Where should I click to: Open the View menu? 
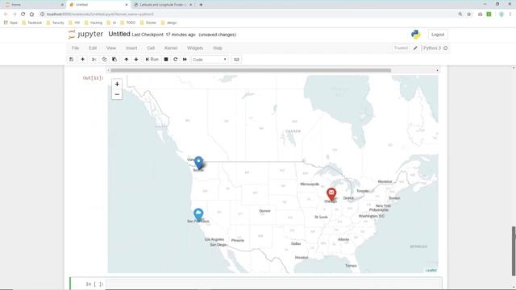tap(111, 48)
